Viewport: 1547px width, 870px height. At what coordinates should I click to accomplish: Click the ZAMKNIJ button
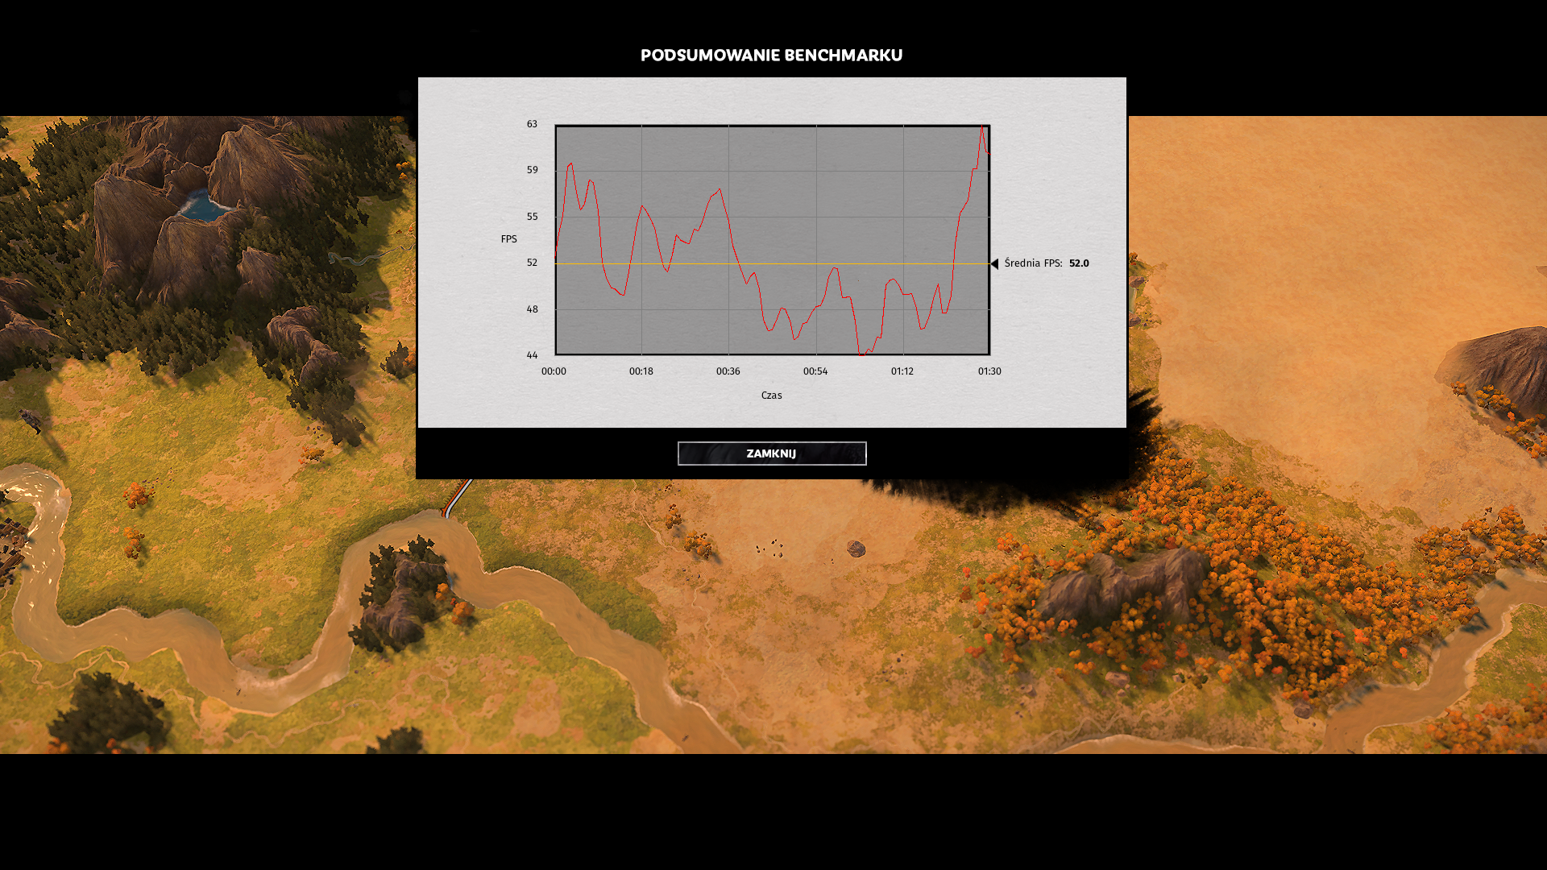[x=771, y=454]
